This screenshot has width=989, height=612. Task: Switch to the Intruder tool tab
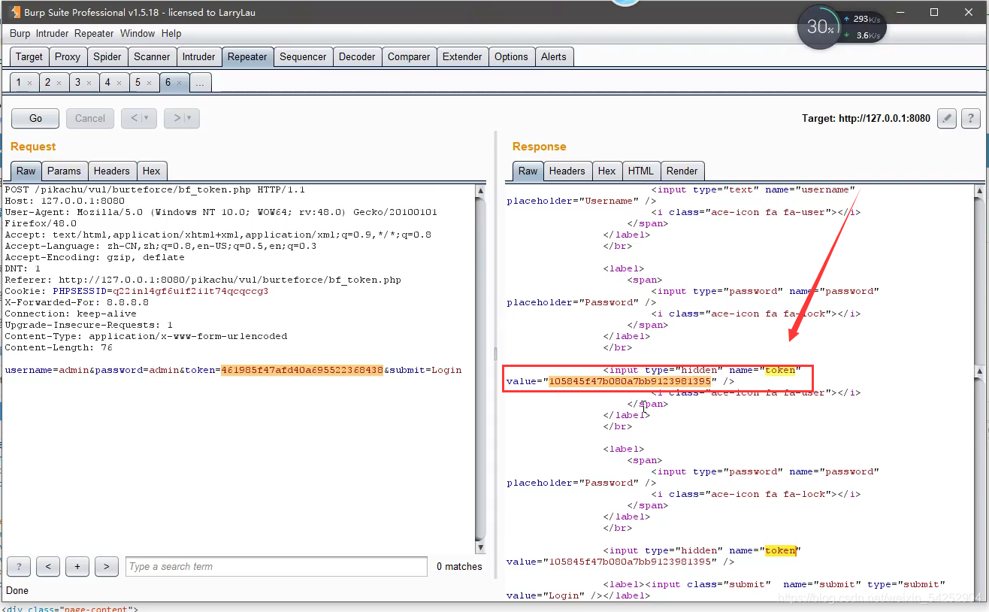tap(199, 56)
